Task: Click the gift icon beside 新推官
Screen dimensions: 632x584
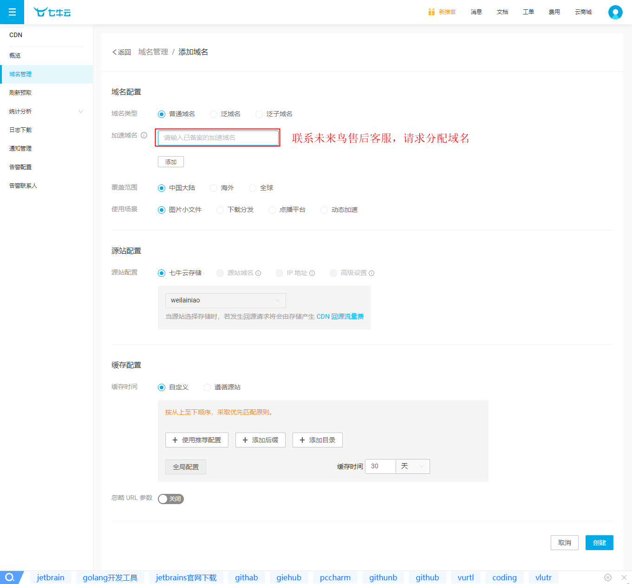Action: pyautogui.click(x=431, y=12)
